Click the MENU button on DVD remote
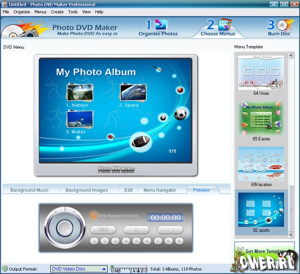 103,230
